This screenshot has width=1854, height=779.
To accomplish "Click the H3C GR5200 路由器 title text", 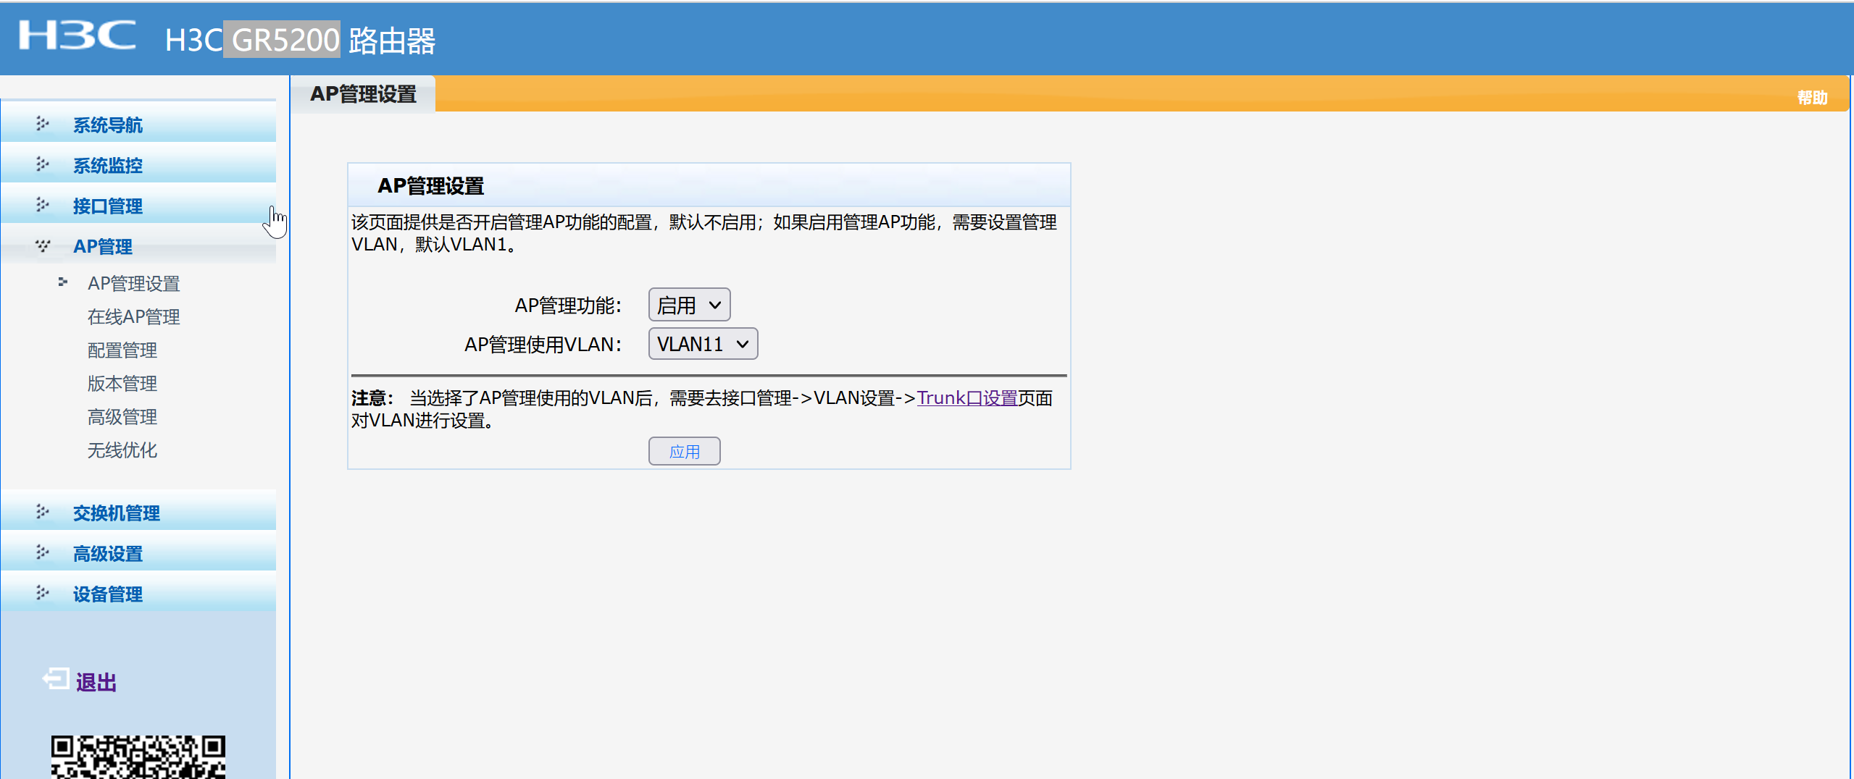I will [x=300, y=40].
